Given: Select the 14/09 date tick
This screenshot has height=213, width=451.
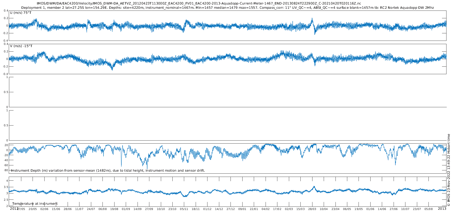Looking at the screenshot, I should [x=138, y=209].
